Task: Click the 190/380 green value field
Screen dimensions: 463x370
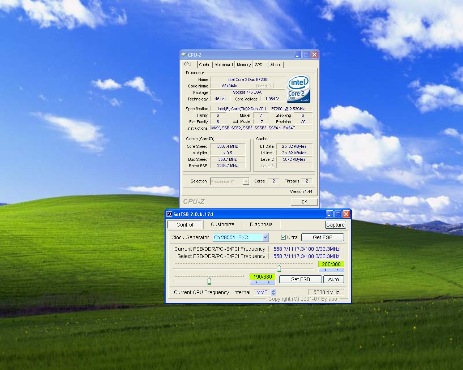Action: (x=263, y=277)
